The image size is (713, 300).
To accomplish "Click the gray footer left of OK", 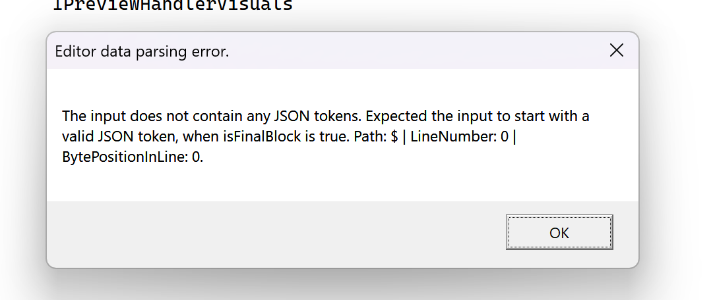I will pyautogui.click(x=264, y=232).
